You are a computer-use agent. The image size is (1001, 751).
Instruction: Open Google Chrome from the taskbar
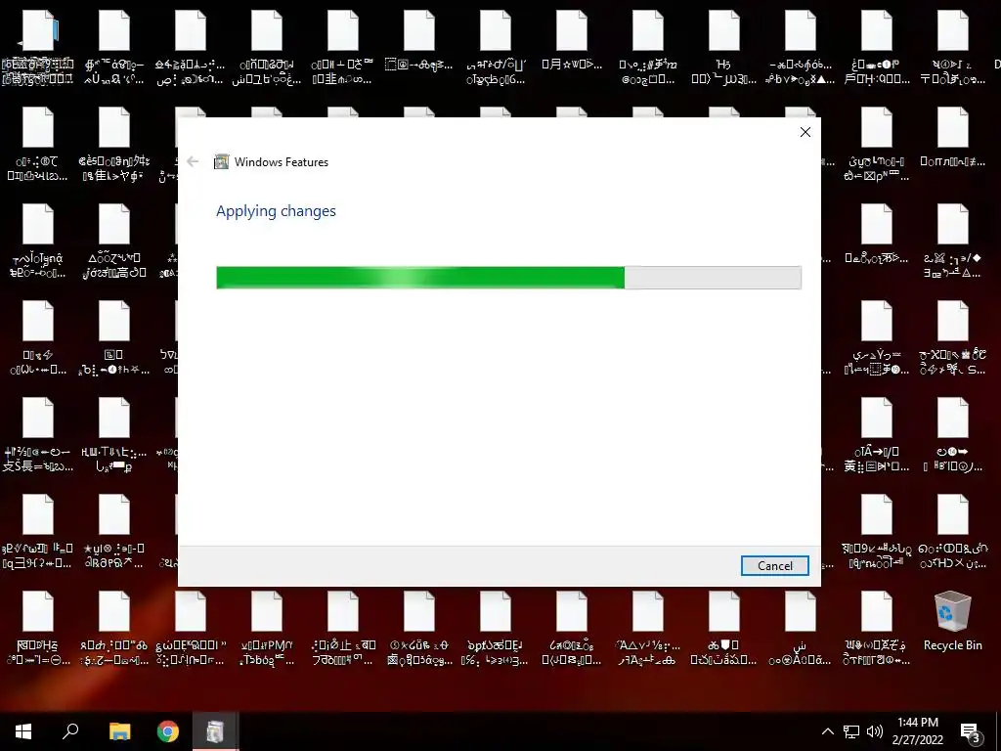[x=168, y=731]
